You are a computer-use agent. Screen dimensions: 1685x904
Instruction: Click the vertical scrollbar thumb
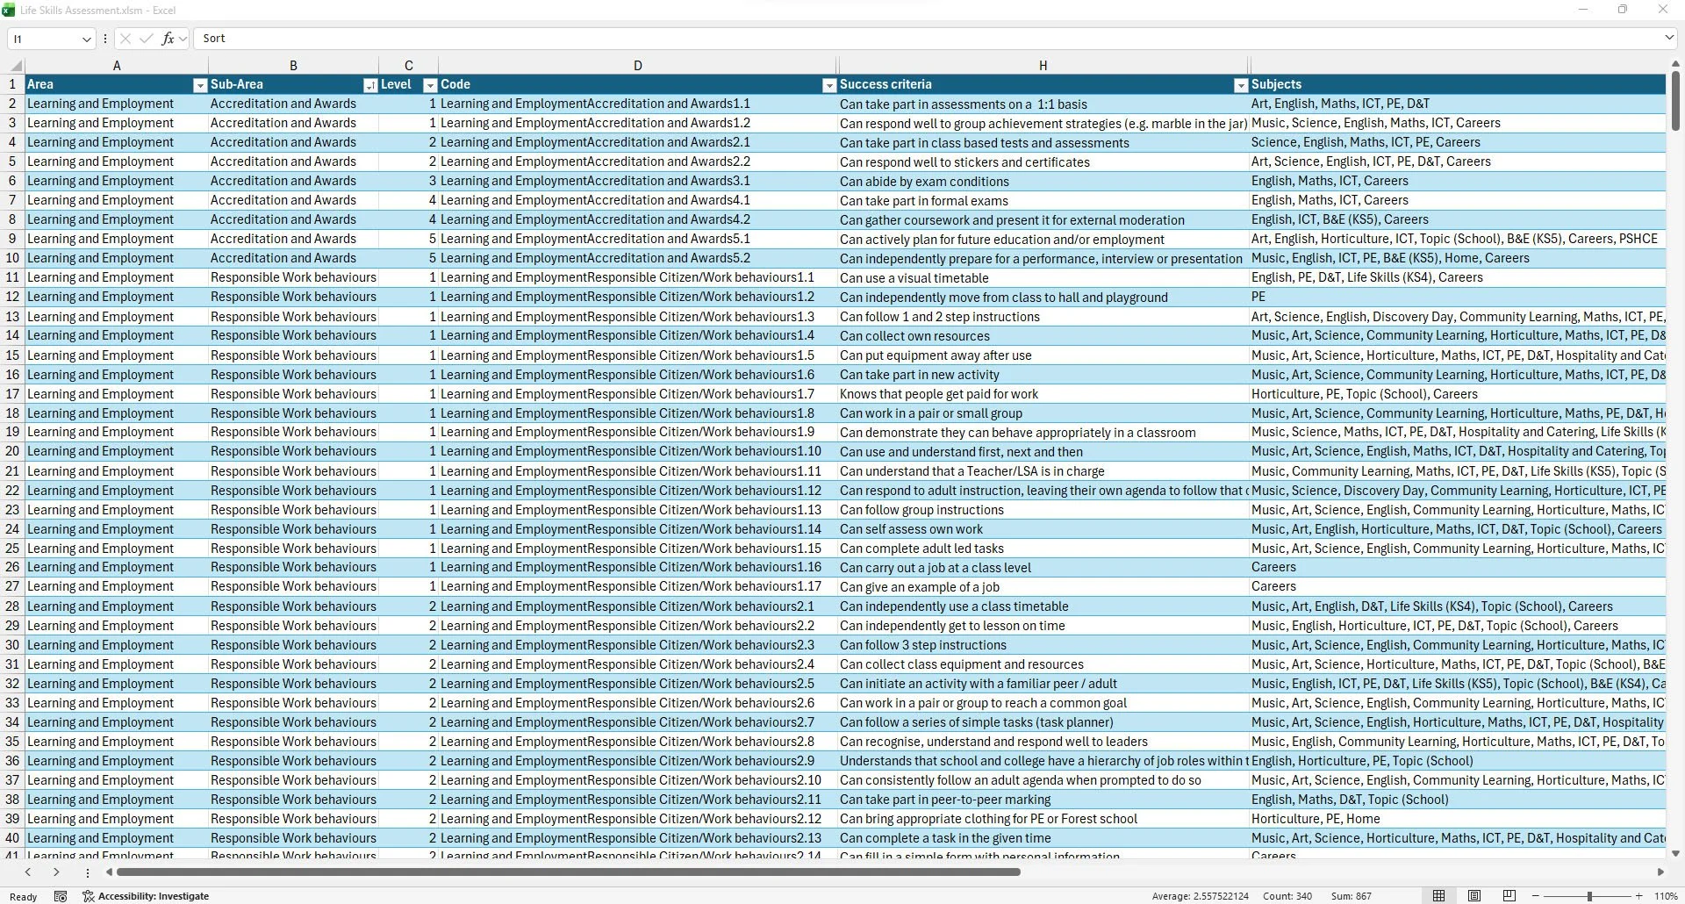click(x=1675, y=101)
